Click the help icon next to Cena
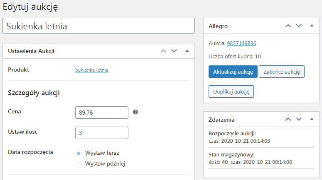Image resolution: width=322 pixels, height=180 pixels. coord(135,112)
